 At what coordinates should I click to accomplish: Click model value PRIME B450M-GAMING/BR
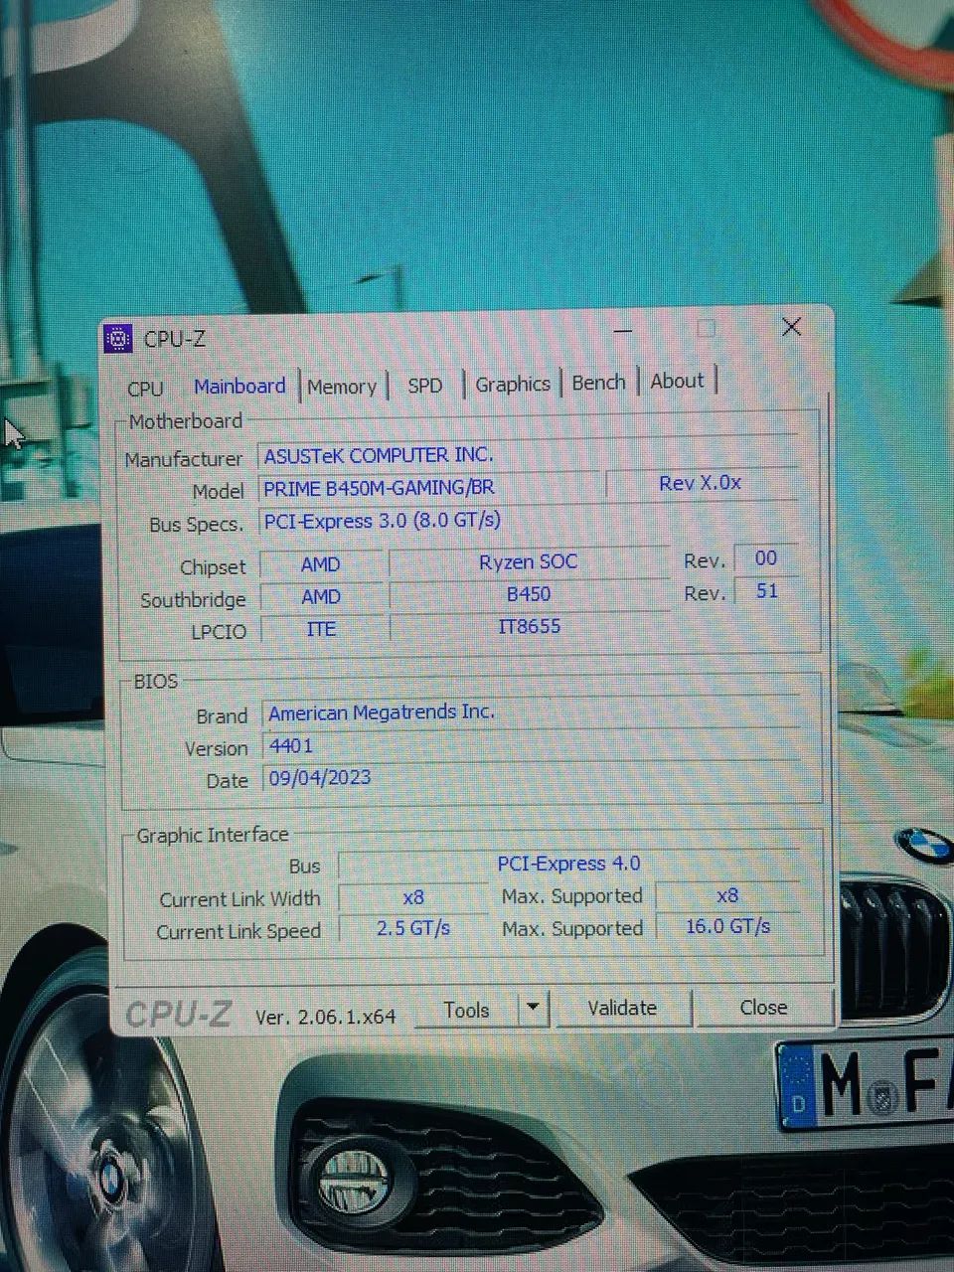pos(428,488)
